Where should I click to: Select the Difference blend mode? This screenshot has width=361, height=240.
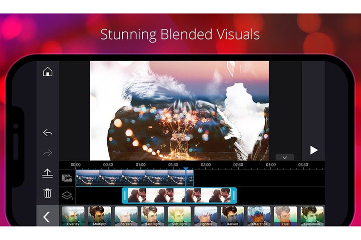pyautogui.click(x=259, y=216)
